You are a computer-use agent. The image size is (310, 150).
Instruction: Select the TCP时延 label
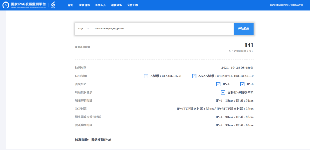click(81, 109)
